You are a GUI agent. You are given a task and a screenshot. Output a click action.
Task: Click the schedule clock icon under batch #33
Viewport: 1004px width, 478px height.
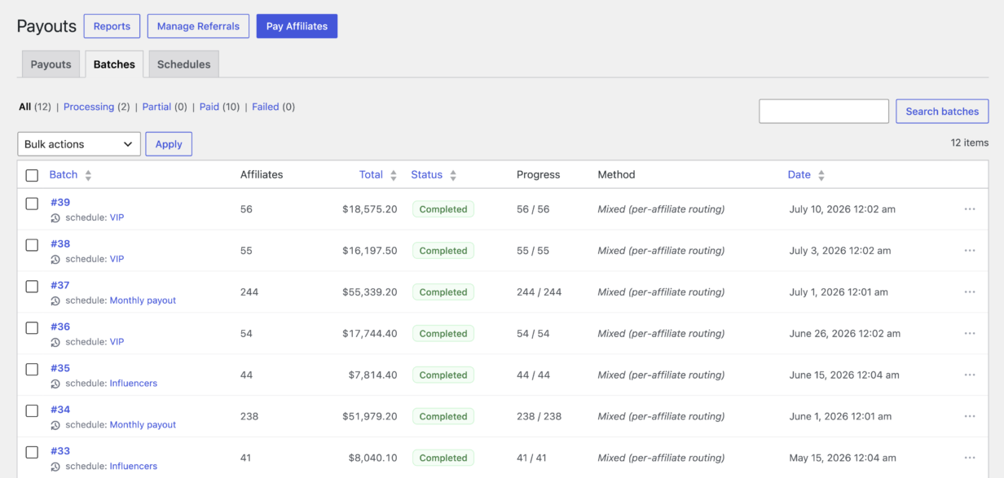point(55,467)
